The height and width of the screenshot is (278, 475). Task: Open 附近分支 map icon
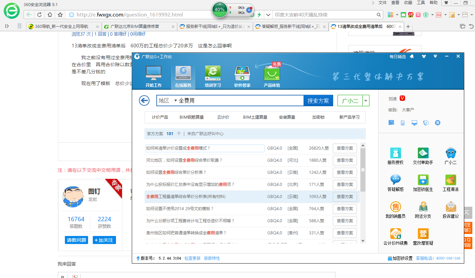point(423,210)
